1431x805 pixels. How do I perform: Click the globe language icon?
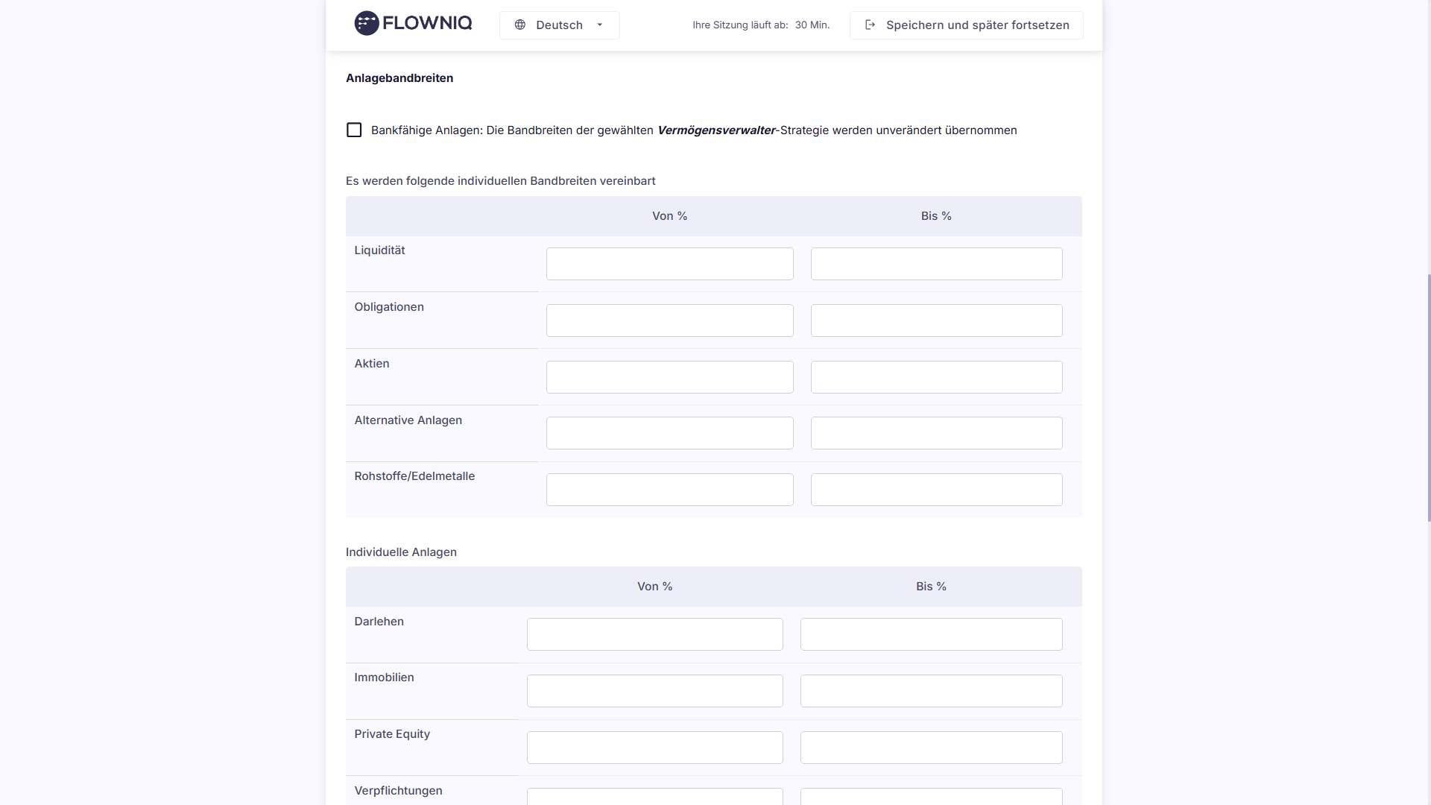[x=520, y=25]
